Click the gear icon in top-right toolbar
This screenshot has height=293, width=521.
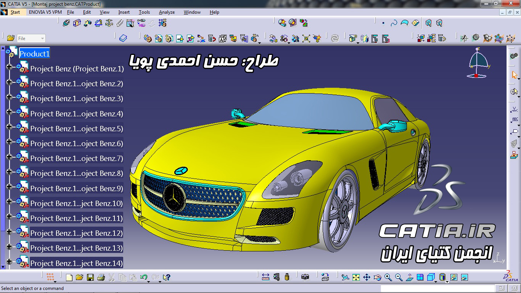(476, 38)
